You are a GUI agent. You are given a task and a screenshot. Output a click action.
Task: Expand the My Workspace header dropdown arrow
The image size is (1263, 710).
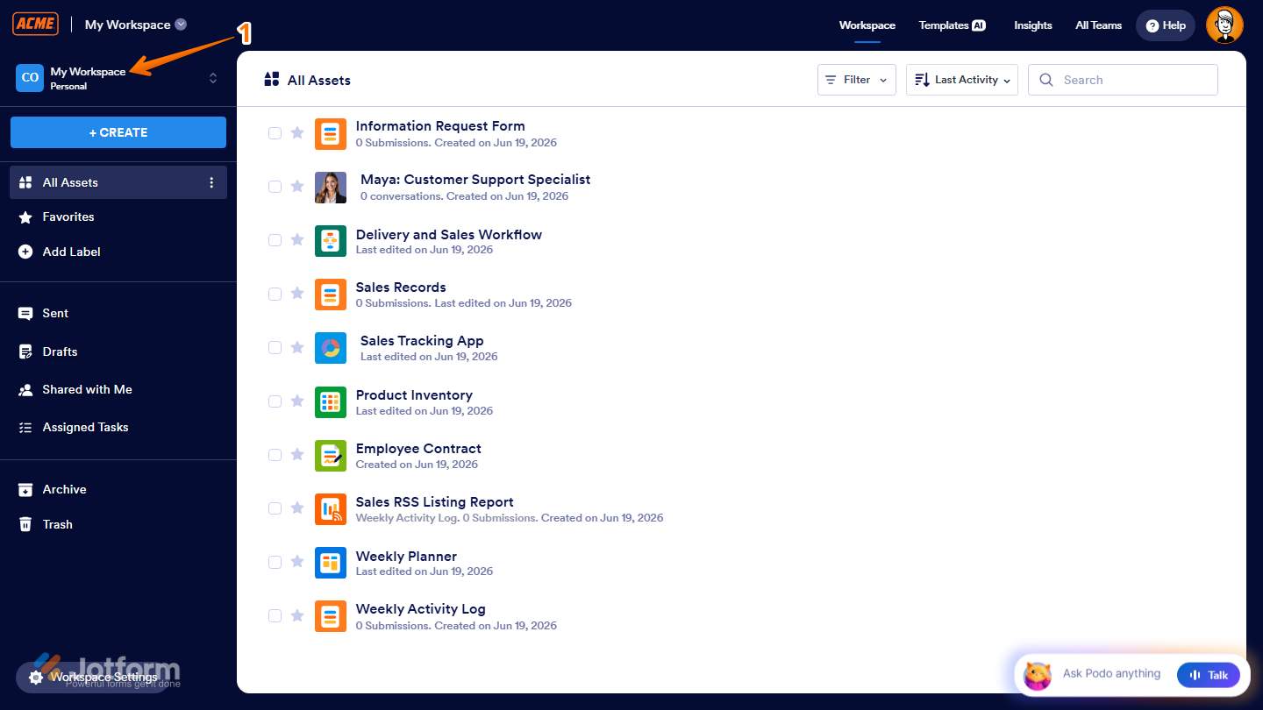pos(181,25)
